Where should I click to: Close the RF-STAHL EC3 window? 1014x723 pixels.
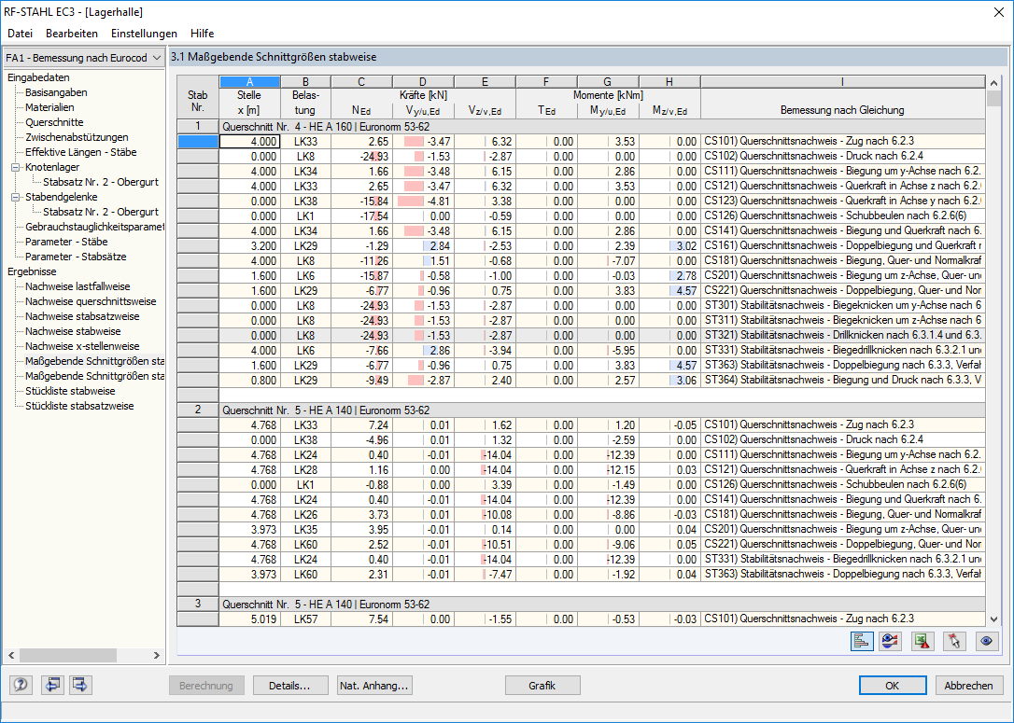[x=998, y=12]
